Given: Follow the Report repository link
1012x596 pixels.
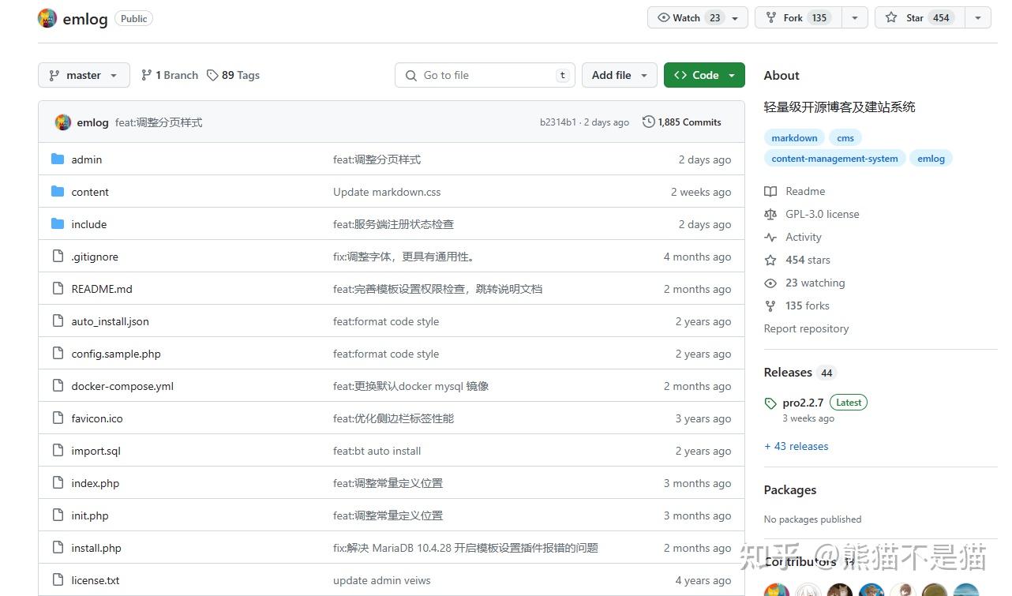Looking at the screenshot, I should 806,328.
